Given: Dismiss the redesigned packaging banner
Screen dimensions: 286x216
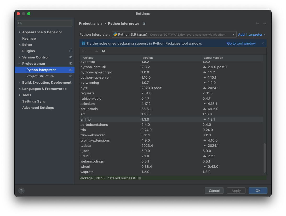Looking at the screenshot, I should tap(263, 43).
